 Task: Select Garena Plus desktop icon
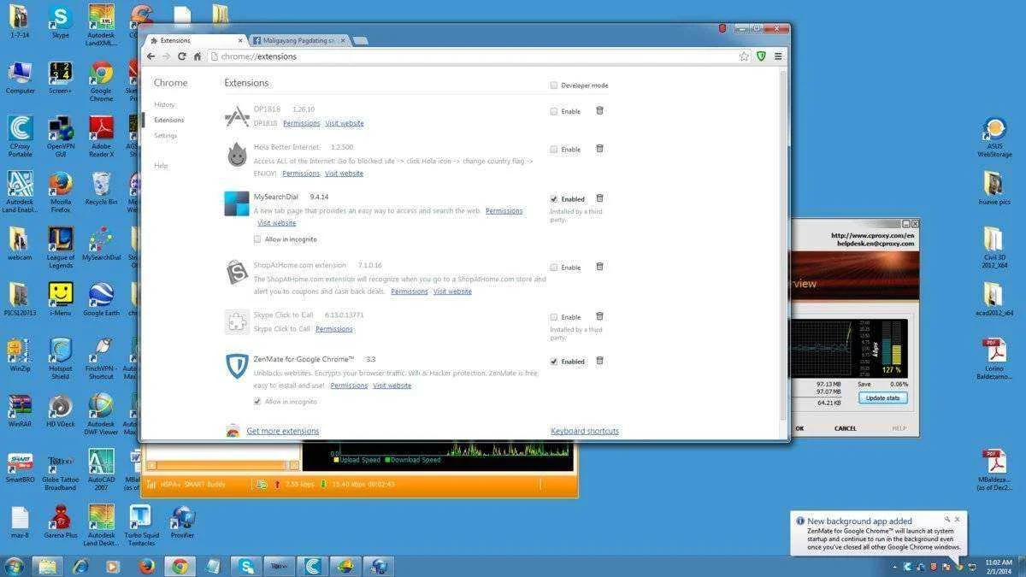click(x=61, y=521)
